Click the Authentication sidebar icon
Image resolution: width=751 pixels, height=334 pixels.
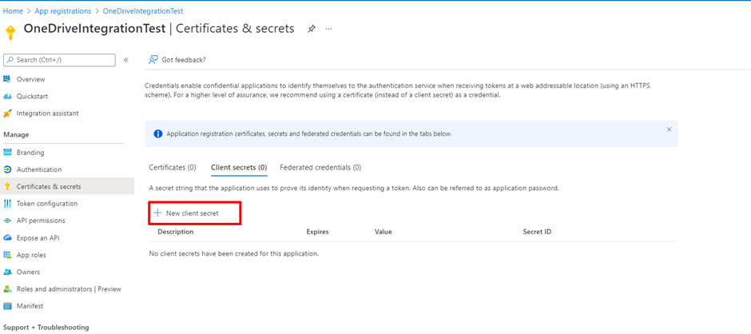7,169
